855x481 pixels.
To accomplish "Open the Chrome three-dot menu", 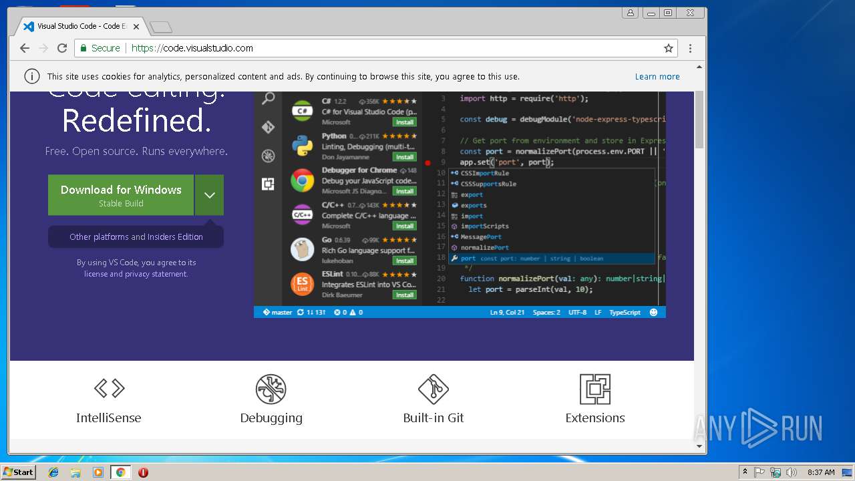I will 690,48.
